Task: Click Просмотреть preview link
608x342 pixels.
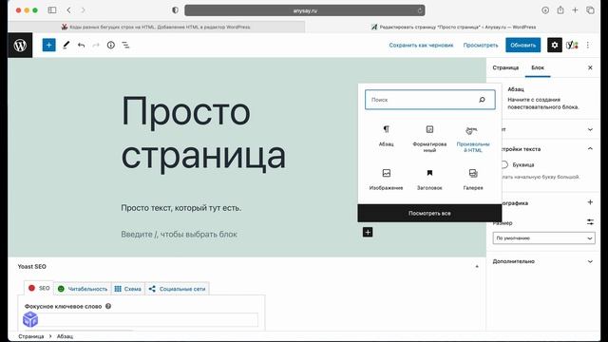Action: click(481, 46)
